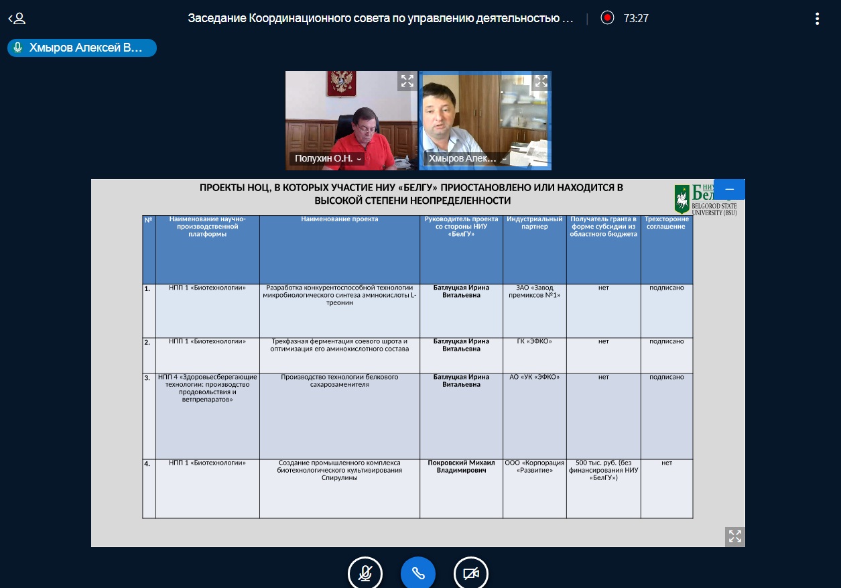
Task: Click the microphone icon in the speaker pill
Action: click(x=18, y=48)
